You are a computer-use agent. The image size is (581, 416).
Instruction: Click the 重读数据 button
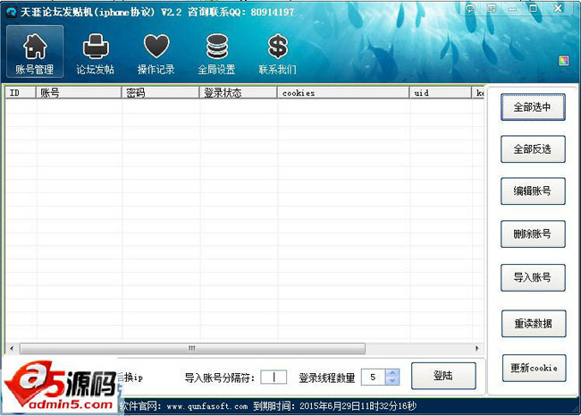tap(534, 324)
